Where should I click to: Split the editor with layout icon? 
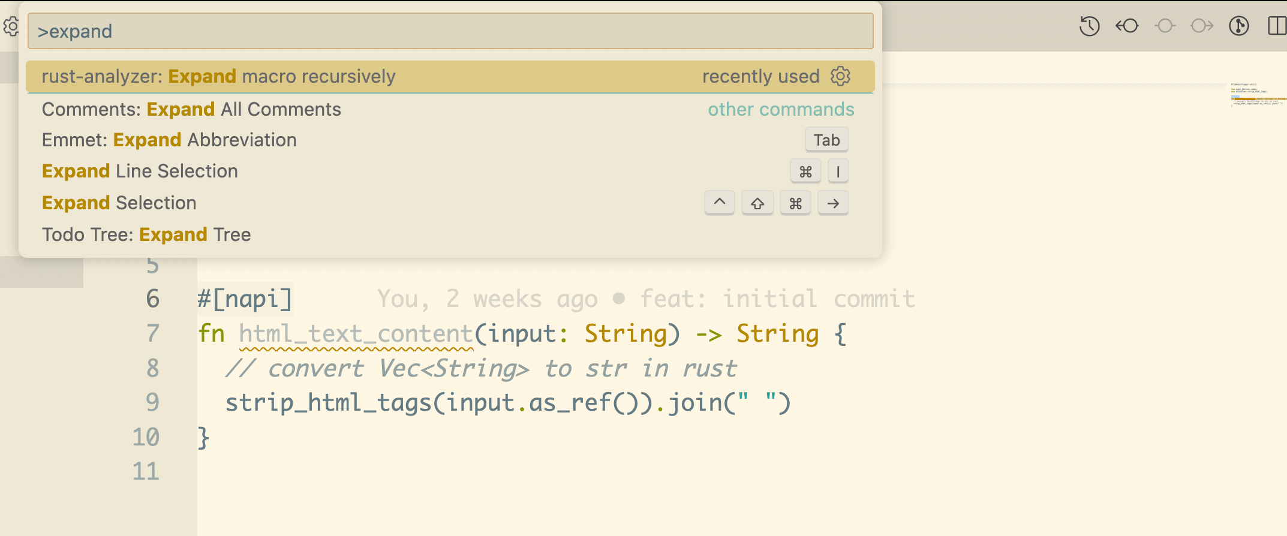(1277, 26)
